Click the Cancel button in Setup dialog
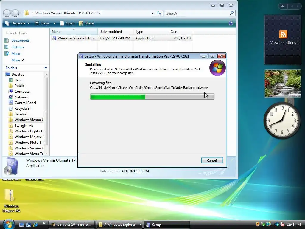305x229 pixels. 212,160
